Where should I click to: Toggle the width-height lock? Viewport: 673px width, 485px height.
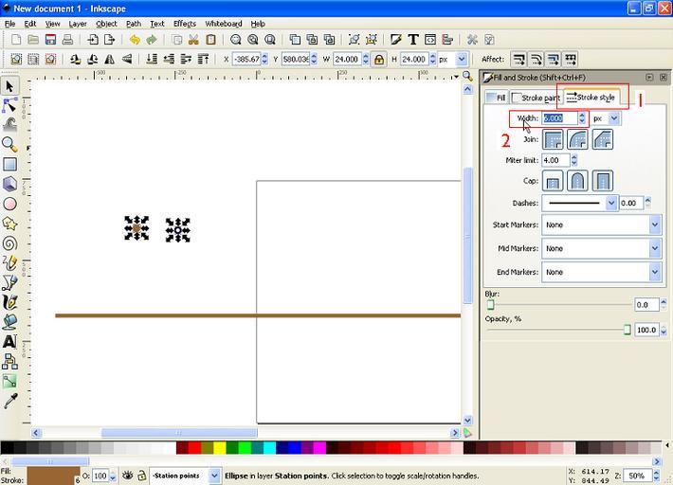pos(379,59)
